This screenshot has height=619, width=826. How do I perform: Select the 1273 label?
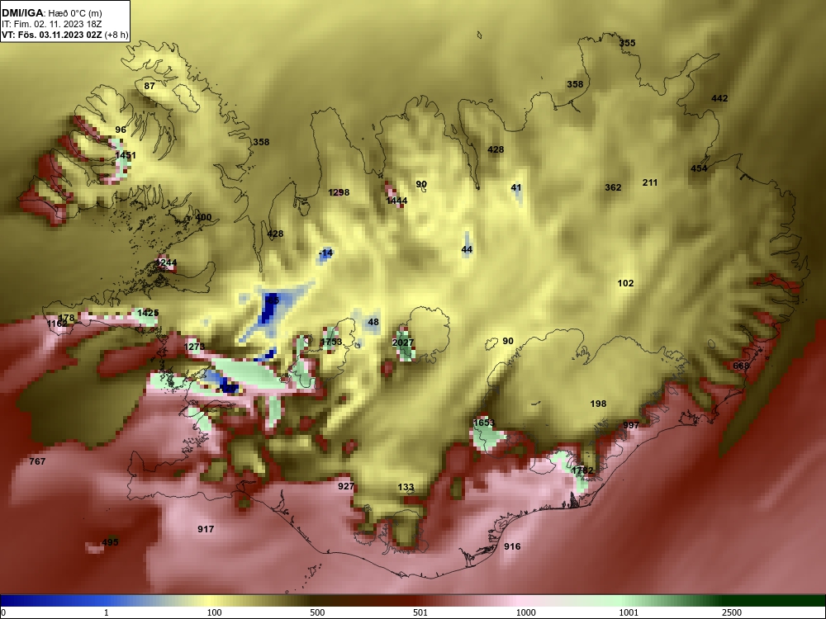194,347
